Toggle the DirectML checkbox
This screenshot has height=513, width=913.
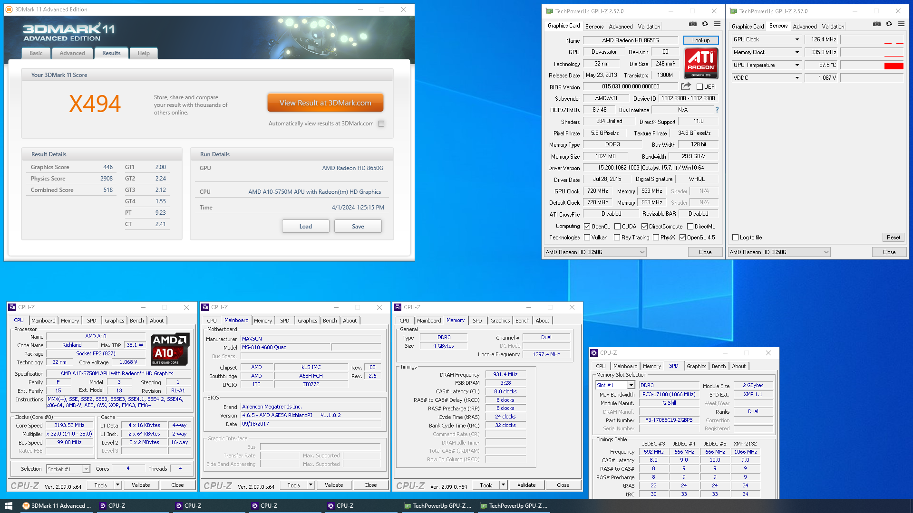coord(690,227)
